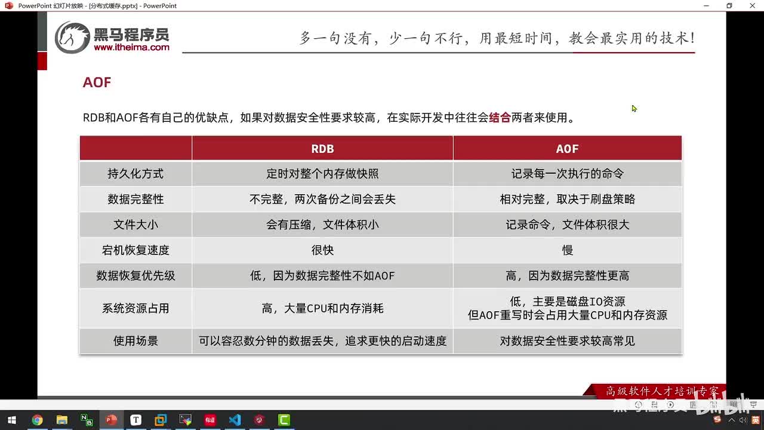Image resolution: width=764 pixels, height=430 pixels.
Task: Open the green NB app on taskbar
Action: click(x=87, y=420)
